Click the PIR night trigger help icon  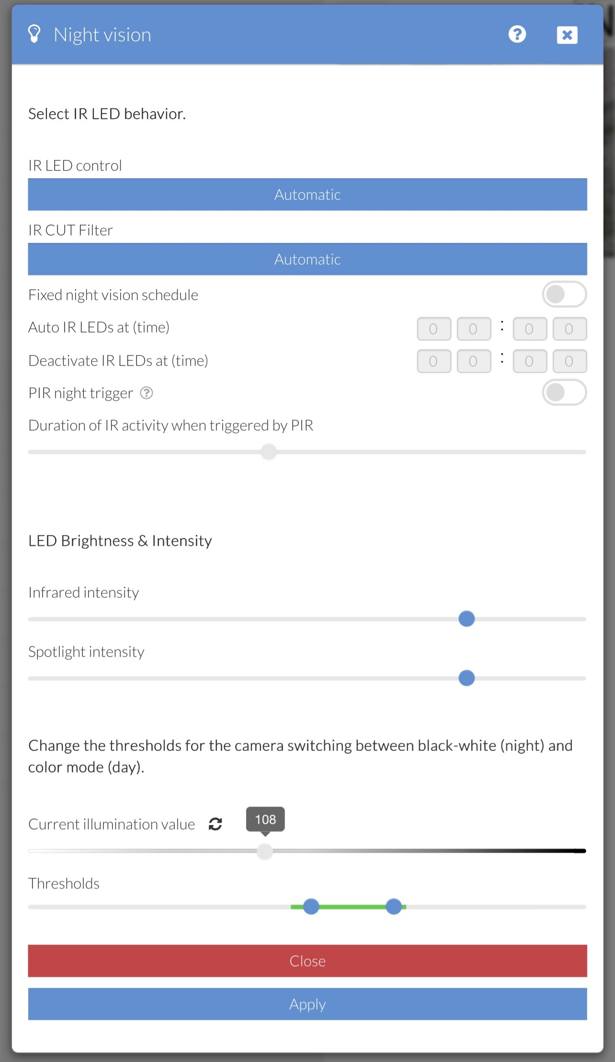147,393
